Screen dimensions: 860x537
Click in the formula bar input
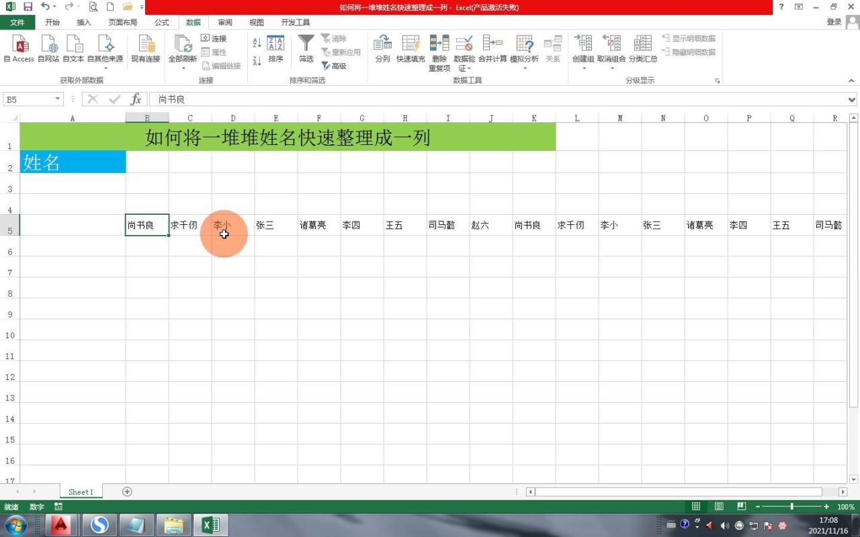(x=497, y=99)
